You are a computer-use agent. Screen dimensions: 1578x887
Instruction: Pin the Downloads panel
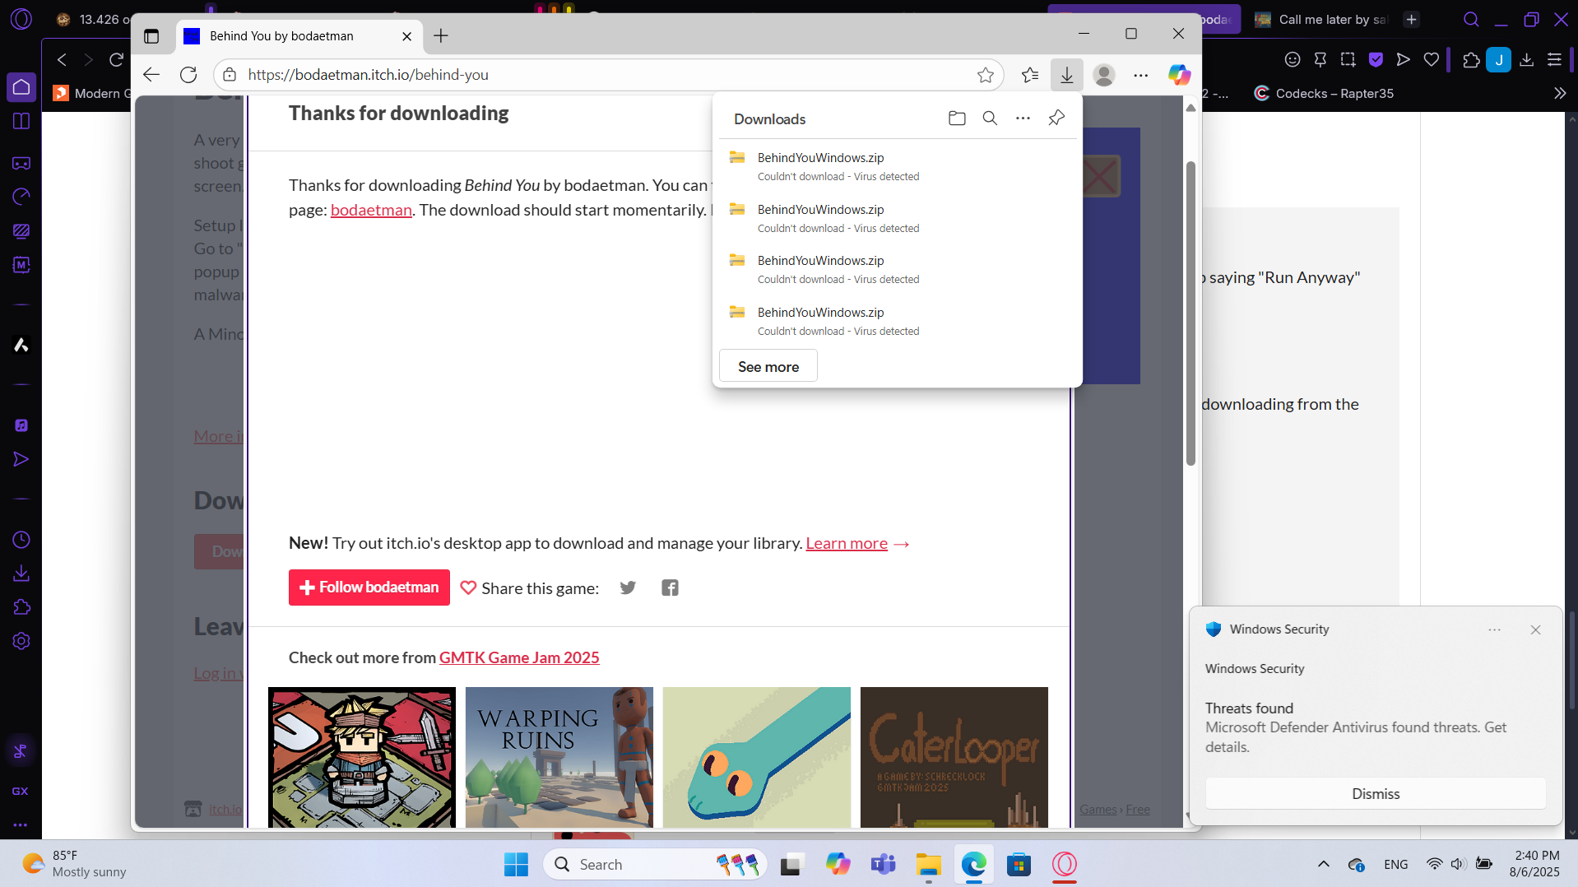click(1056, 118)
